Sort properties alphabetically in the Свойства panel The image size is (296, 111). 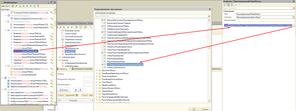click(x=225, y=5)
